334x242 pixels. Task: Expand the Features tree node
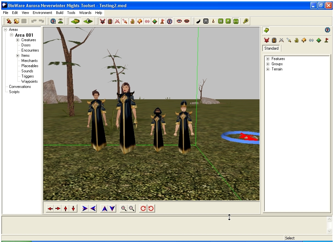point(268,59)
